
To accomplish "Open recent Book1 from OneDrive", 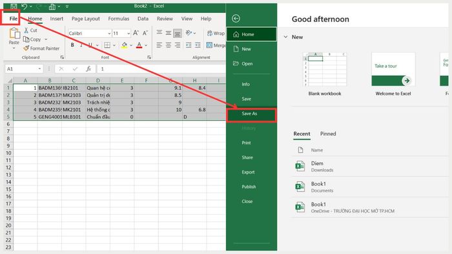I will [x=371, y=207].
